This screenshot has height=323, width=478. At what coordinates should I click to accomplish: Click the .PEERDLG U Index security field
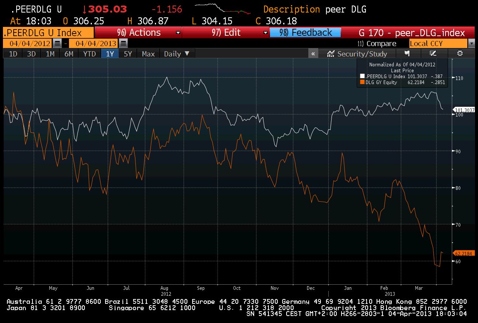pos(48,32)
